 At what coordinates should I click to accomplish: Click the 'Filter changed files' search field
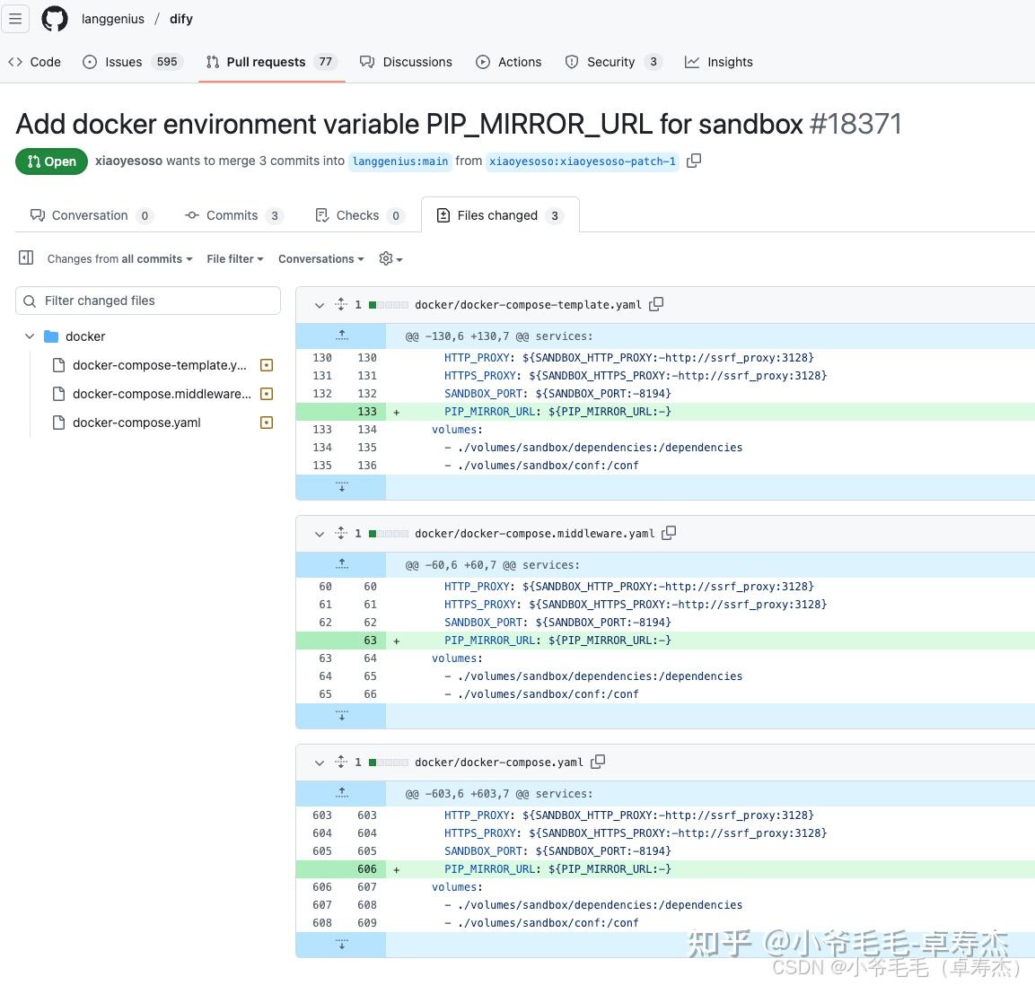click(x=148, y=301)
